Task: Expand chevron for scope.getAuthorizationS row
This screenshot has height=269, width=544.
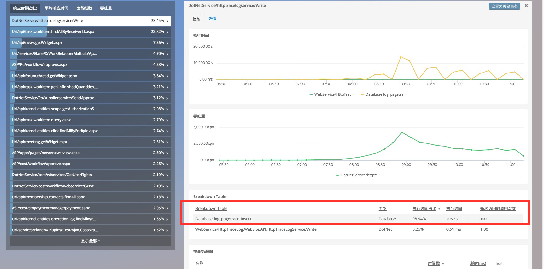Action: point(167,109)
